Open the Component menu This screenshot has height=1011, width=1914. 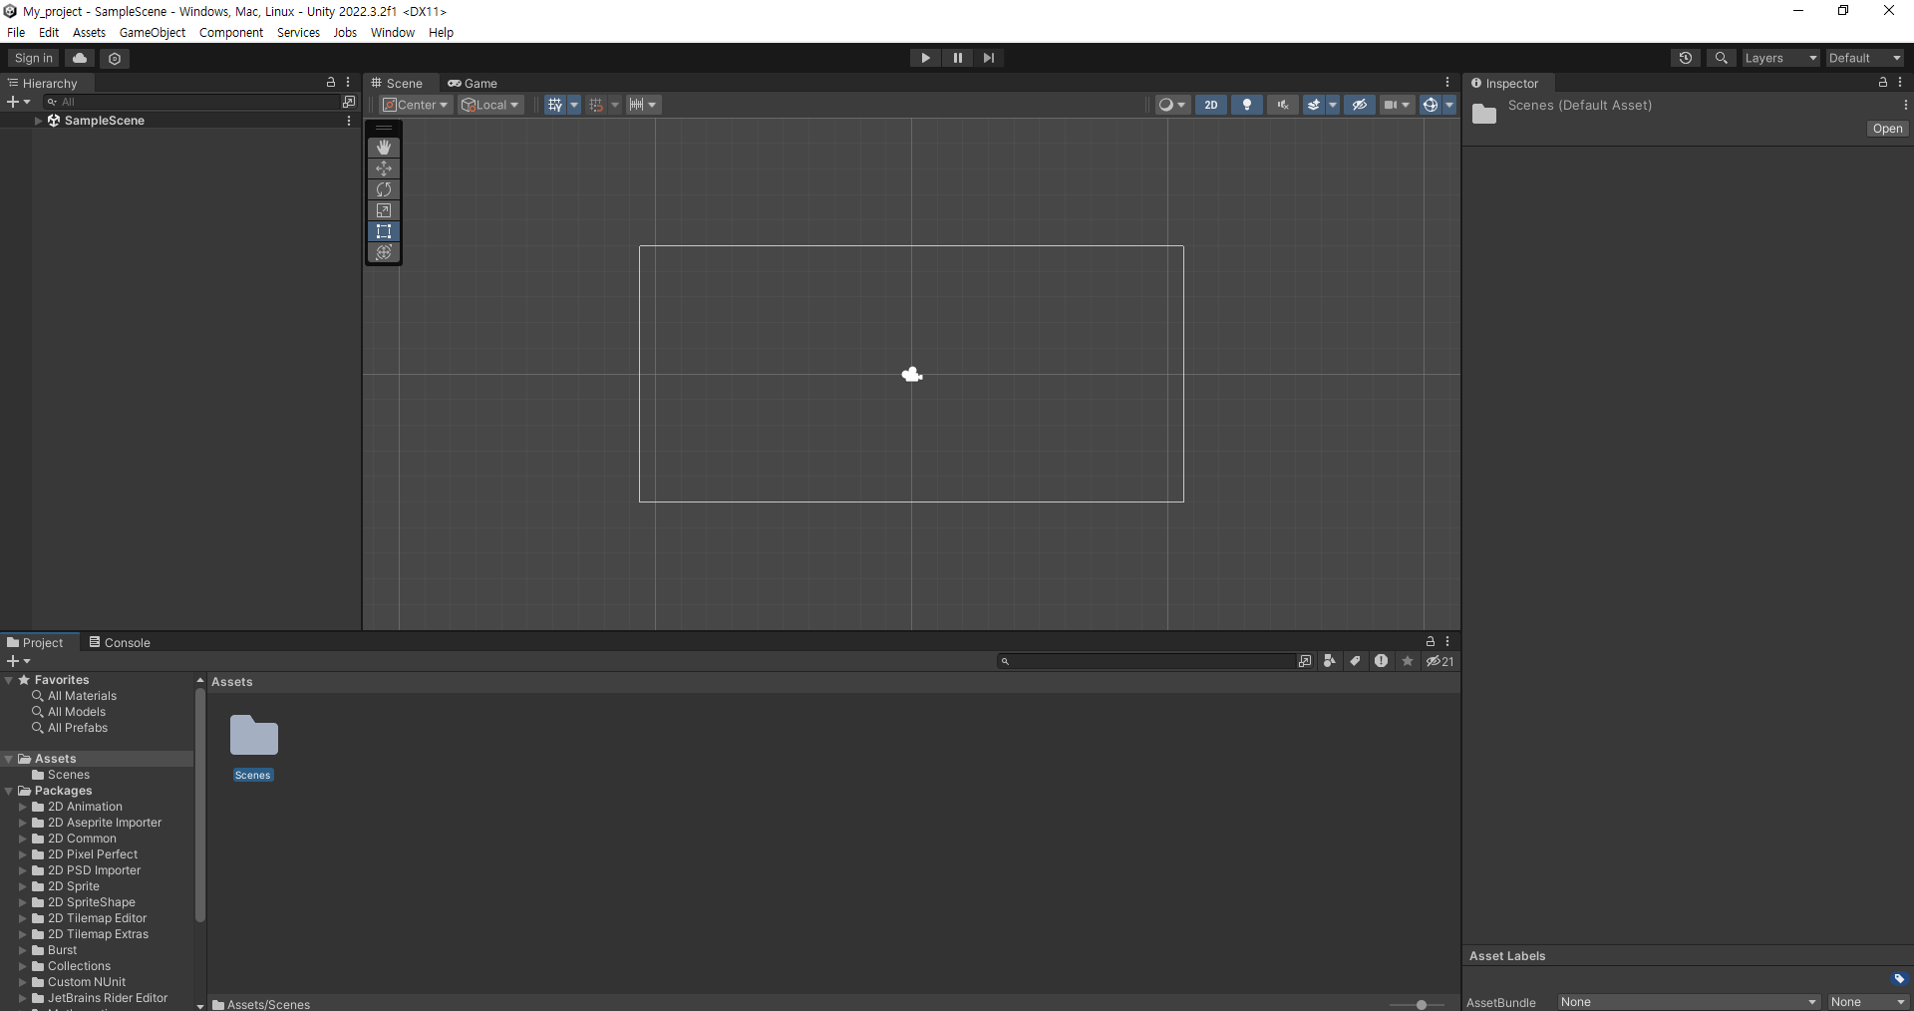[x=231, y=32]
